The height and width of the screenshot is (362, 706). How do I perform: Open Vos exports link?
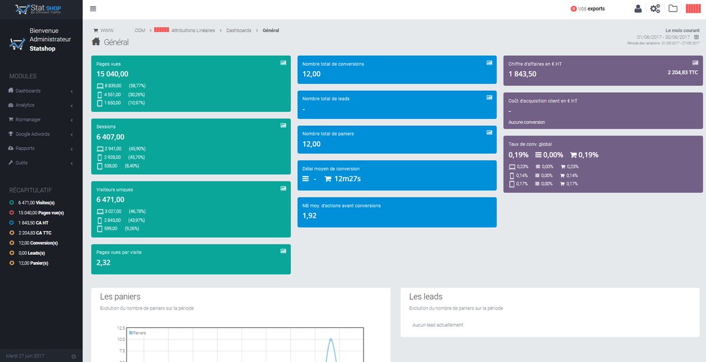[x=591, y=9]
